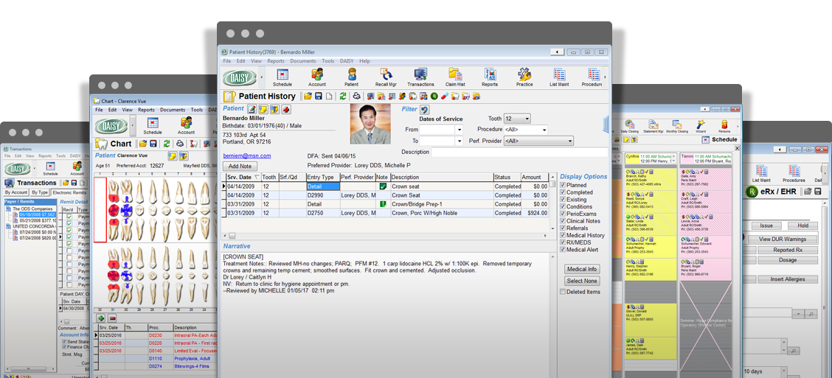The width and height of the screenshot is (832, 378).
Task: Toggle the Completed display option
Action: (563, 192)
